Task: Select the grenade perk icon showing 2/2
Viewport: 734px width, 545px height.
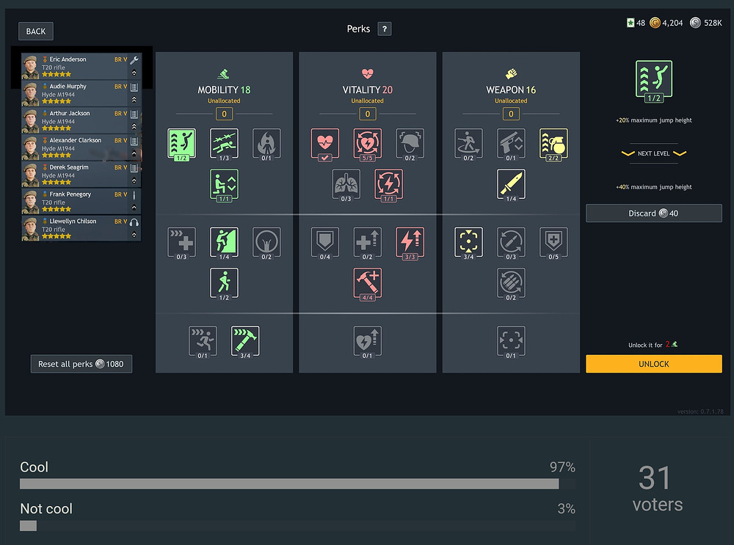Action: tap(553, 143)
